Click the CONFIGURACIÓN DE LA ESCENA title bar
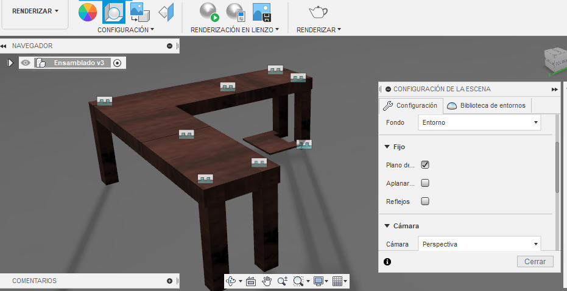 pyautogui.click(x=442, y=89)
